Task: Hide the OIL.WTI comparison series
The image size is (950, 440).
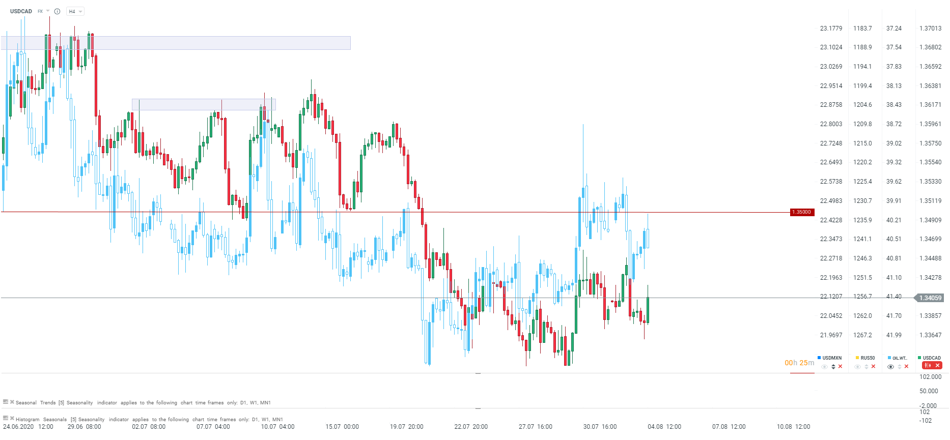Action: pyautogui.click(x=890, y=366)
